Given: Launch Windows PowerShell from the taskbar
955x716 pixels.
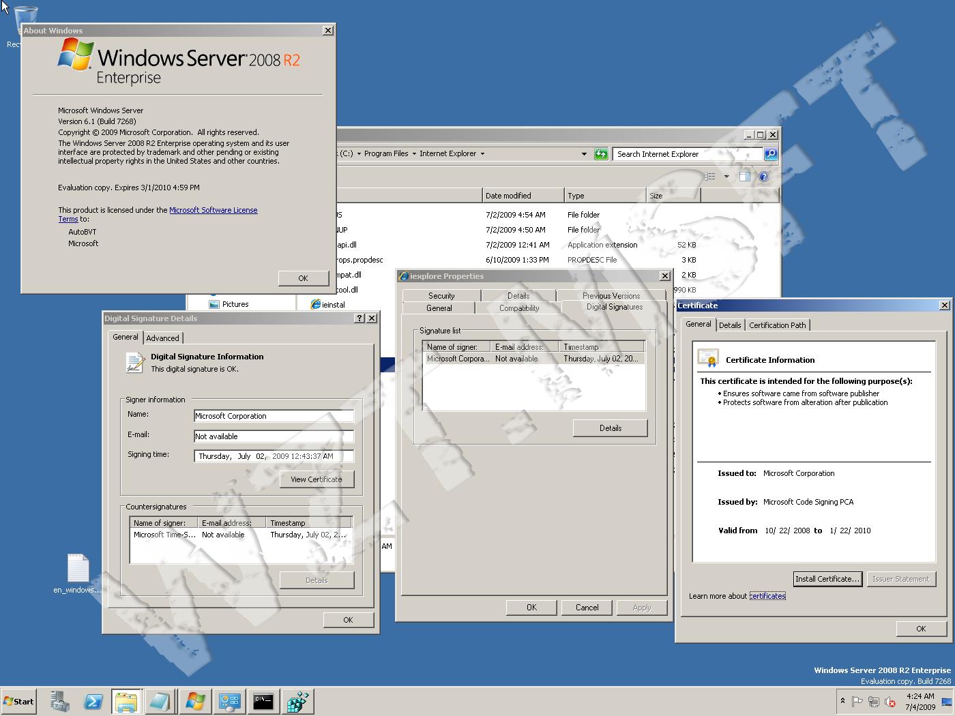Looking at the screenshot, I should [x=93, y=701].
